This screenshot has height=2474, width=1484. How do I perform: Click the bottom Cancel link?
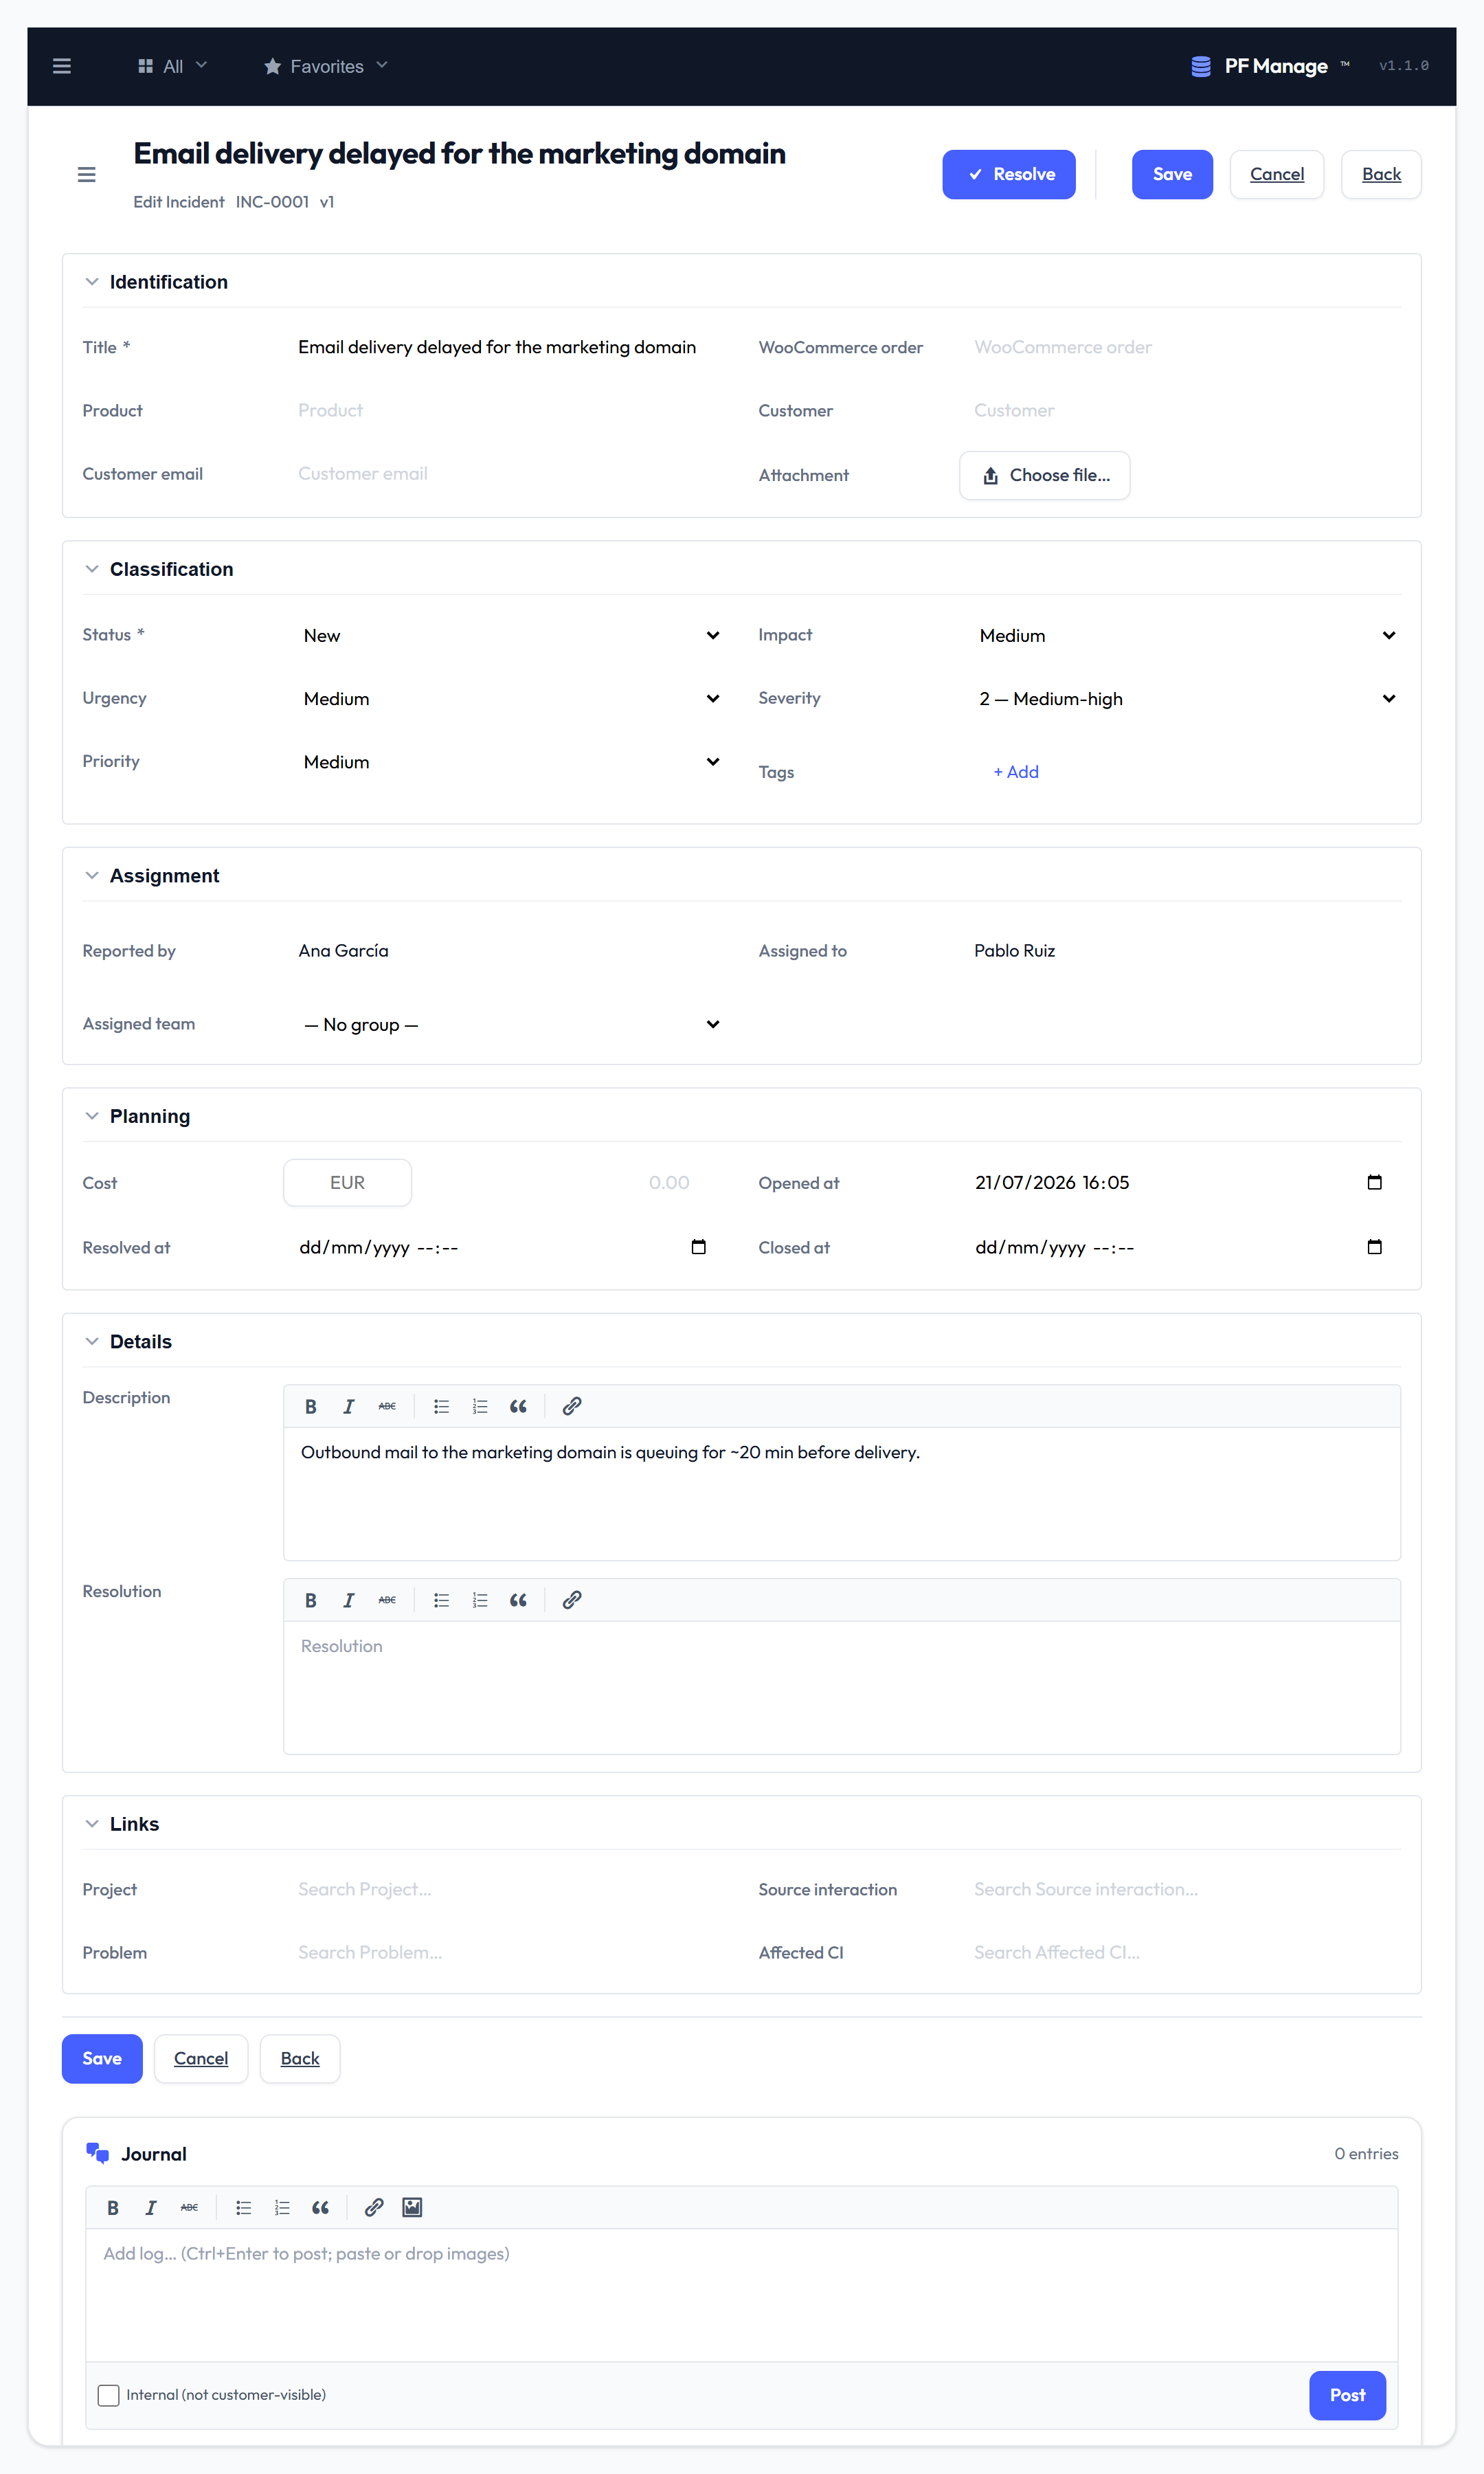coord(201,2058)
